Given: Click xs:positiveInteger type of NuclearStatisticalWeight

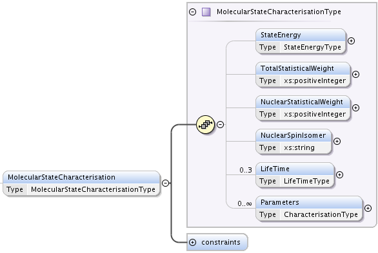Looking at the screenshot, I should tap(315, 114).
